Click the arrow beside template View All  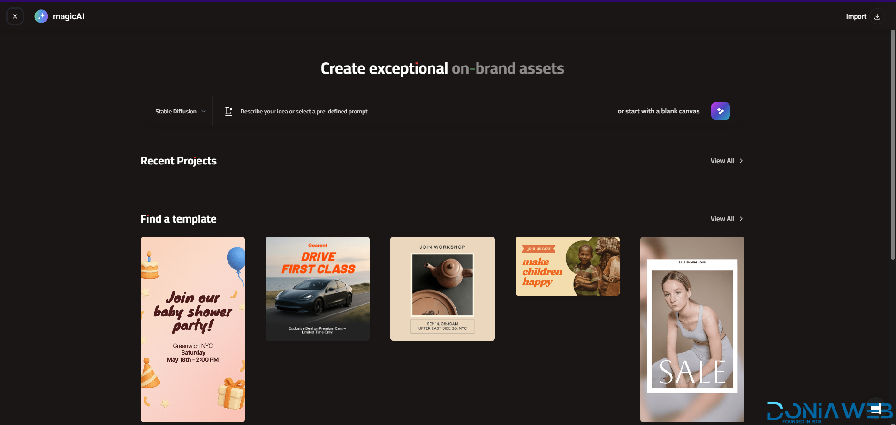click(x=741, y=219)
